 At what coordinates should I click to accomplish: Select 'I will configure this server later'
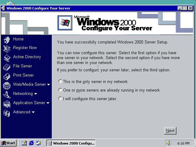click(60, 99)
